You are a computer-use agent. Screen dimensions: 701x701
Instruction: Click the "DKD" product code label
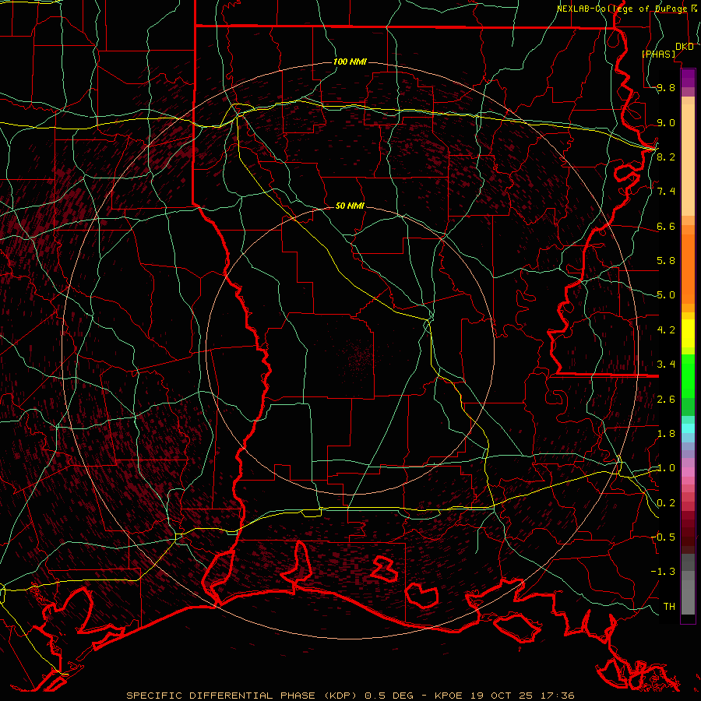click(685, 47)
